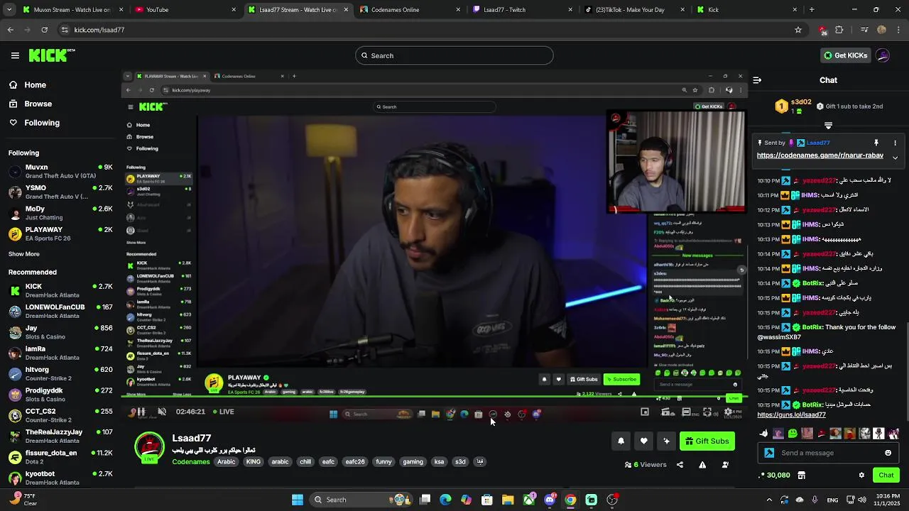The width and height of the screenshot is (909, 511).
Task: Click the 30,080 points balance
Action: 775,475
